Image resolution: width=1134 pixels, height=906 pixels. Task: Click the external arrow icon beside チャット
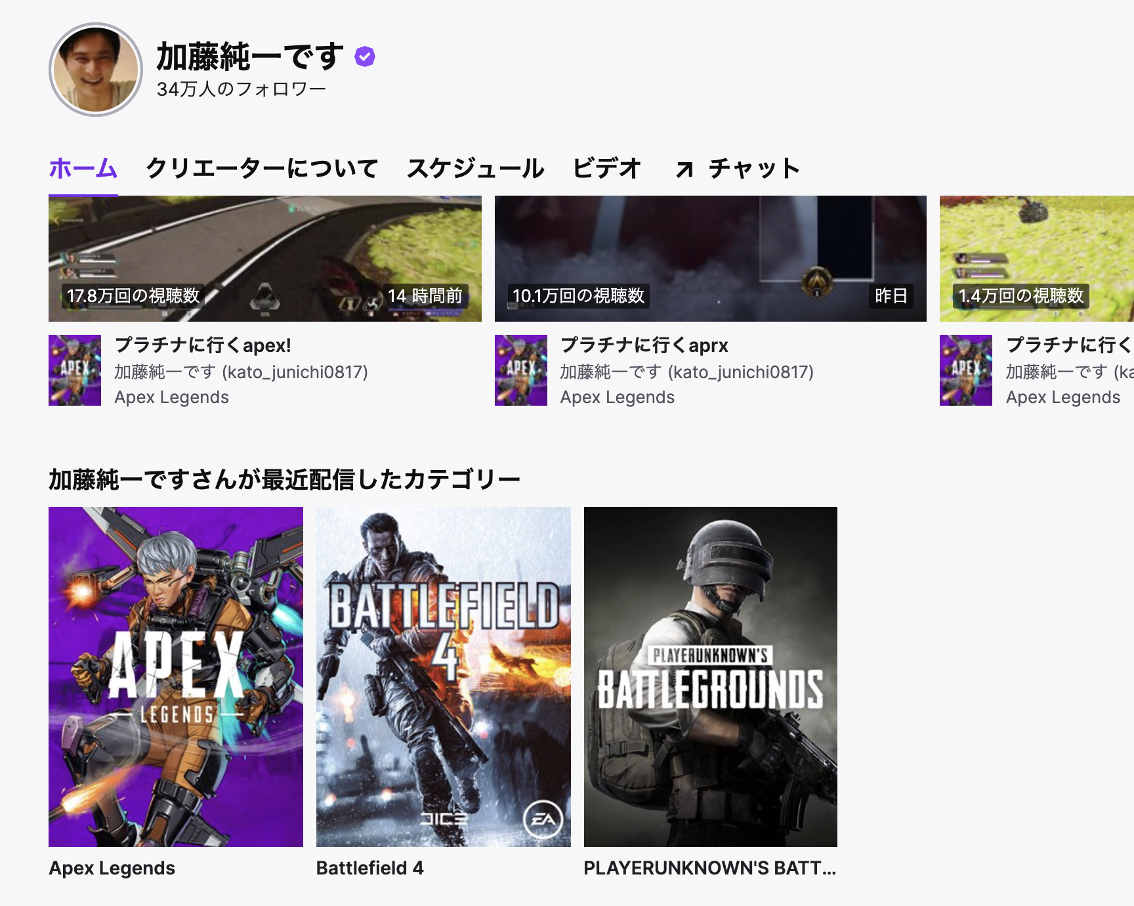684,169
